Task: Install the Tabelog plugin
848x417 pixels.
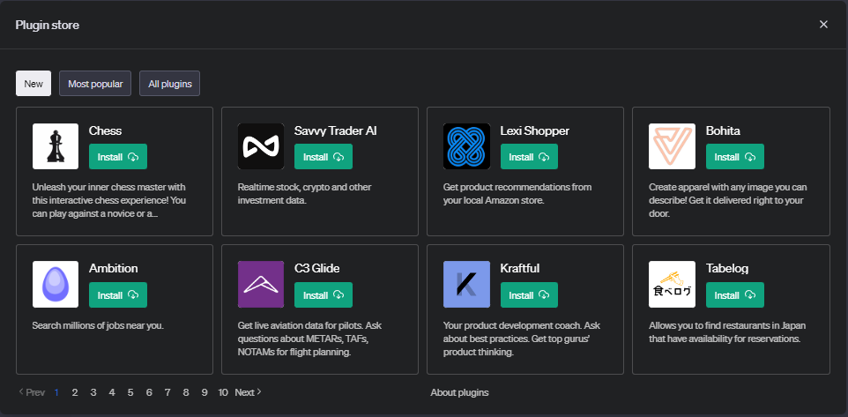Action: (735, 295)
